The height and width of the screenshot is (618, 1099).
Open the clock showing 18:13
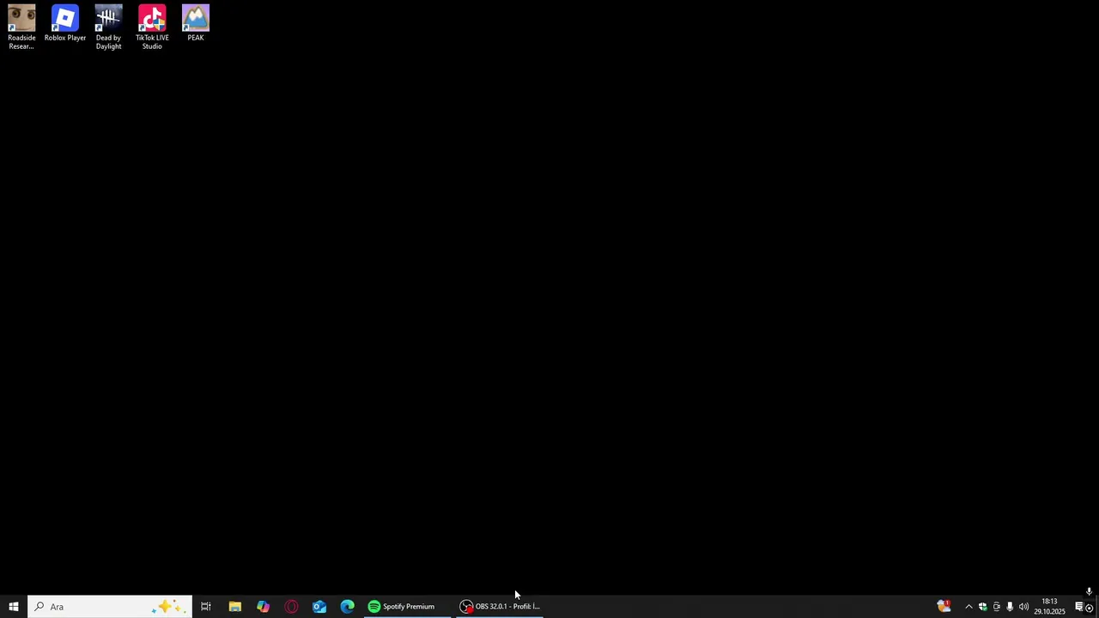[x=1049, y=607]
